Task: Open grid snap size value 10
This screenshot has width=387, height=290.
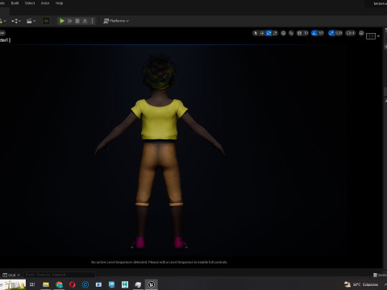Action: [306, 33]
